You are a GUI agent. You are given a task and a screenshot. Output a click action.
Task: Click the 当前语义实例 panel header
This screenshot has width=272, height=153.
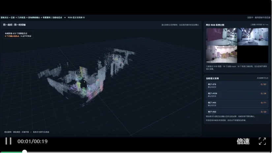pyautogui.click(x=212, y=78)
